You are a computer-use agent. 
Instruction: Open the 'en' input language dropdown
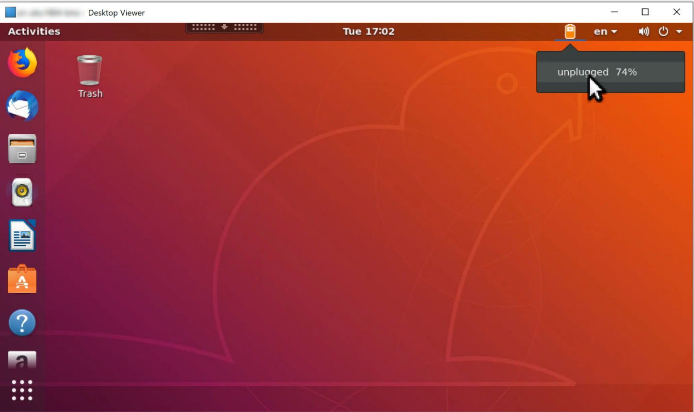pyautogui.click(x=605, y=32)
